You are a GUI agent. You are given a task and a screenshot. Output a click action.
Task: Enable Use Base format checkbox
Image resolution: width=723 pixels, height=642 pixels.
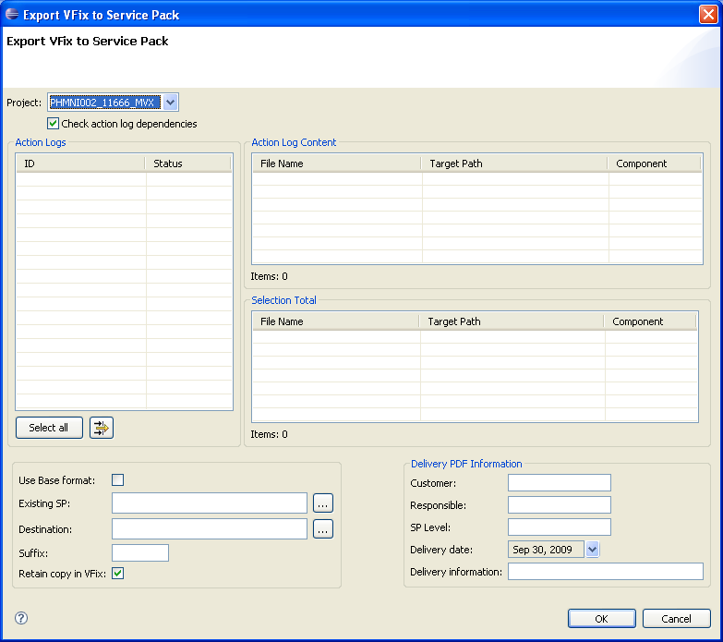[x=117, y=479]
